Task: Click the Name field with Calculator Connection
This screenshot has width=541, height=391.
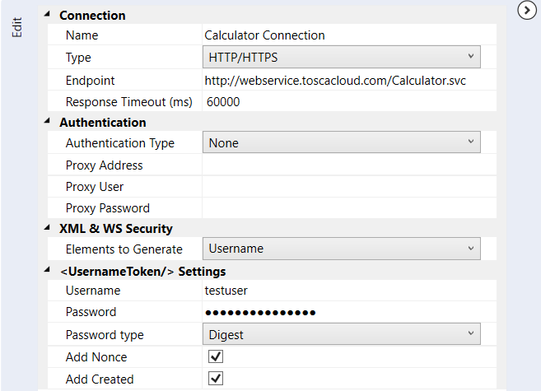Action: [346, 35]
